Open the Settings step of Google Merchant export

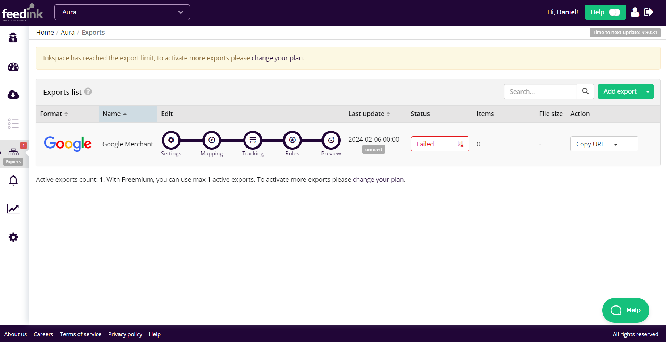pyautogui.click(x=171, y=140)
